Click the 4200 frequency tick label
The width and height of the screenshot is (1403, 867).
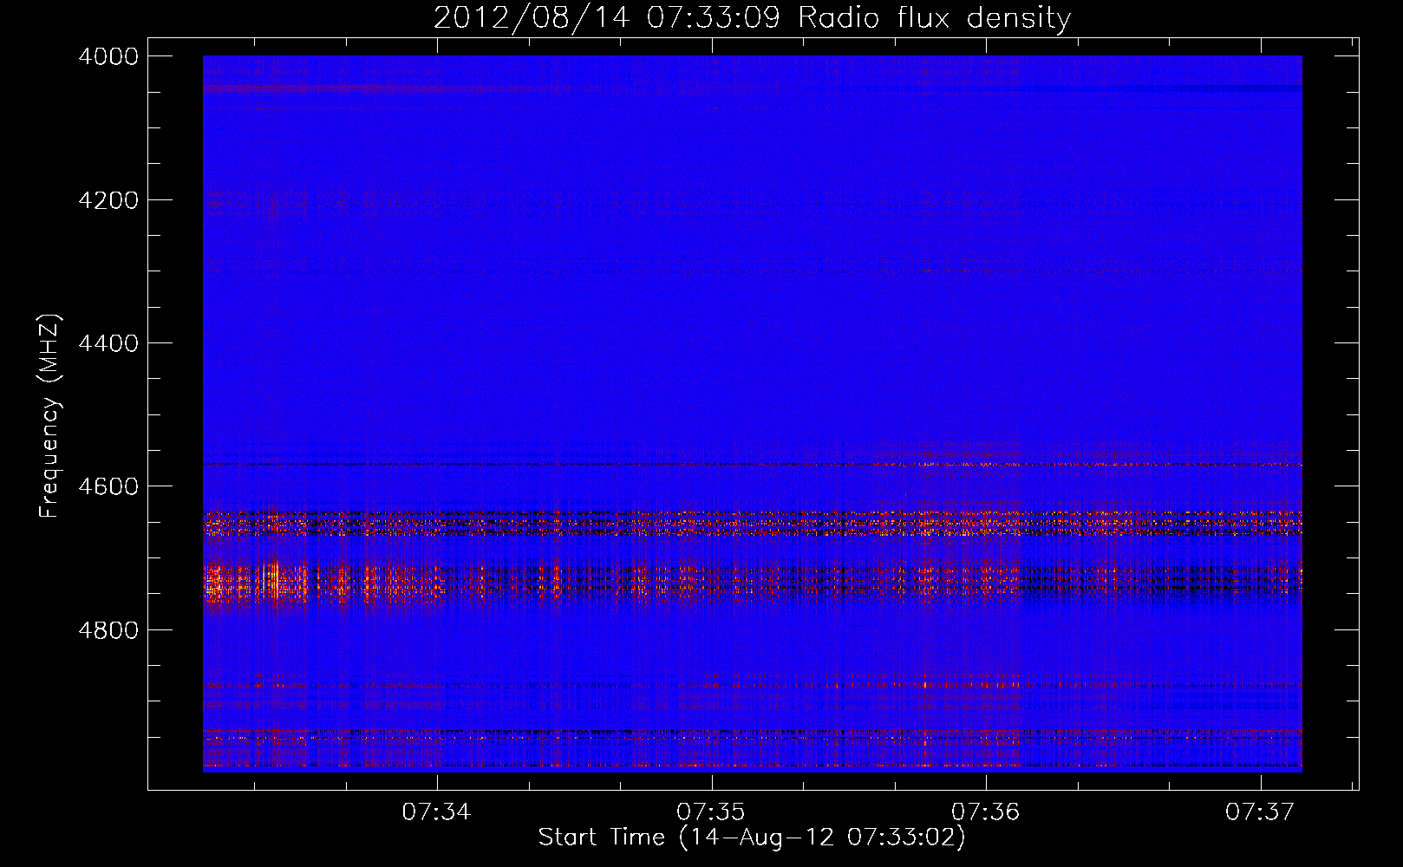[108, 200]
